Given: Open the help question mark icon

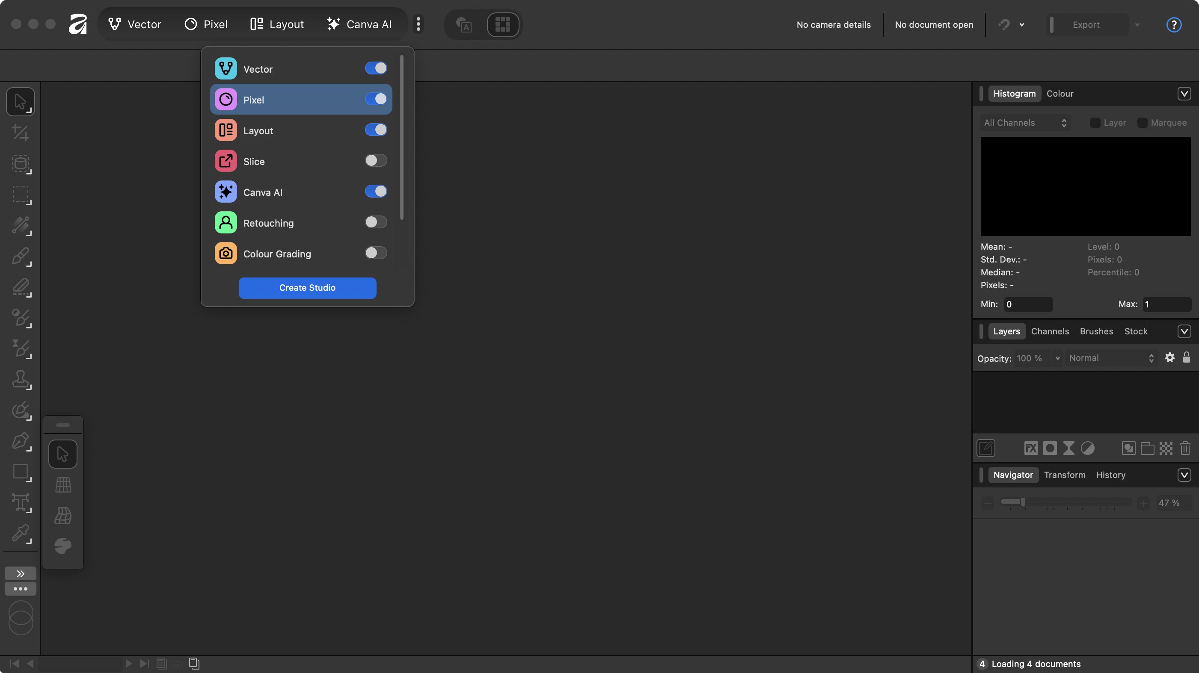Looking at the screenshot, I should point(1173,25).
